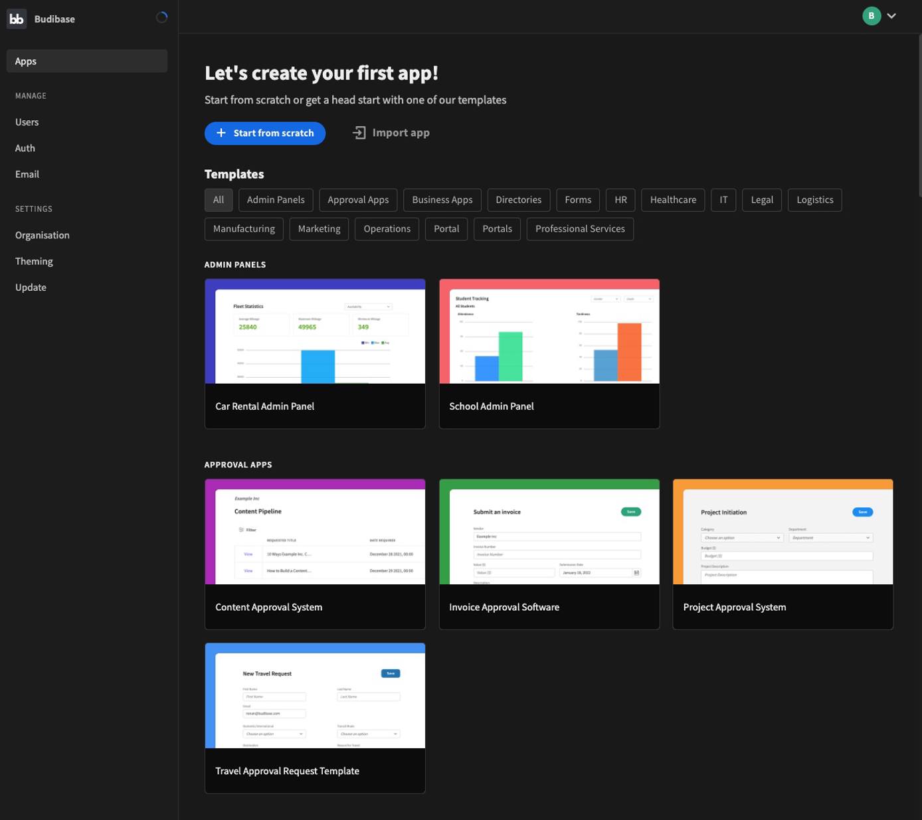This screenshot has height=820, width=922.
Task: Select the All templates filter
Action: (218, 200)
